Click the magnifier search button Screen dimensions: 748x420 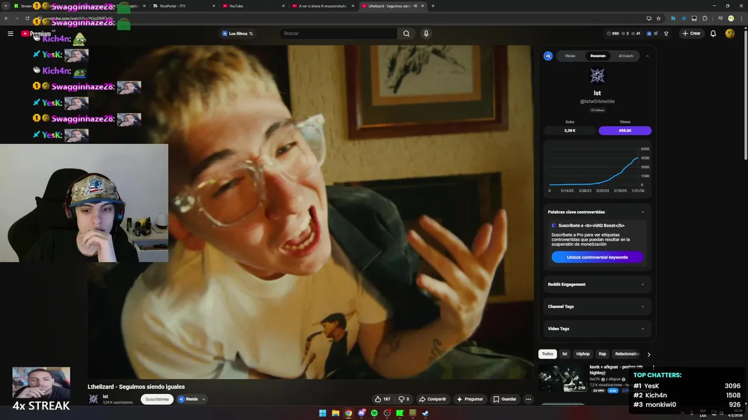[406, 33]
